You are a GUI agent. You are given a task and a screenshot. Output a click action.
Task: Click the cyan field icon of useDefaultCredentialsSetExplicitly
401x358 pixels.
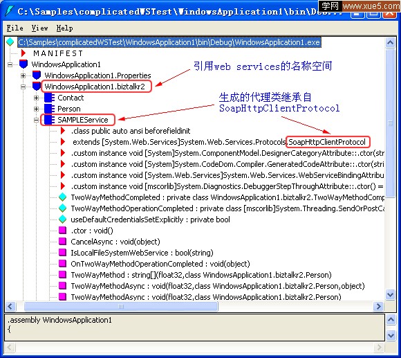(63, 220)
